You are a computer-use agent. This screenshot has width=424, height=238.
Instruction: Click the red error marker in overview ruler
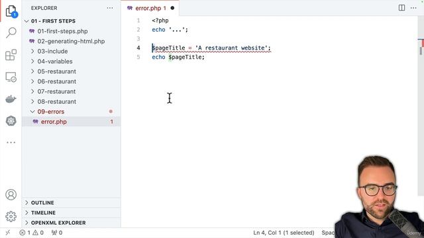pyautogui.click(x=422, y=43)
